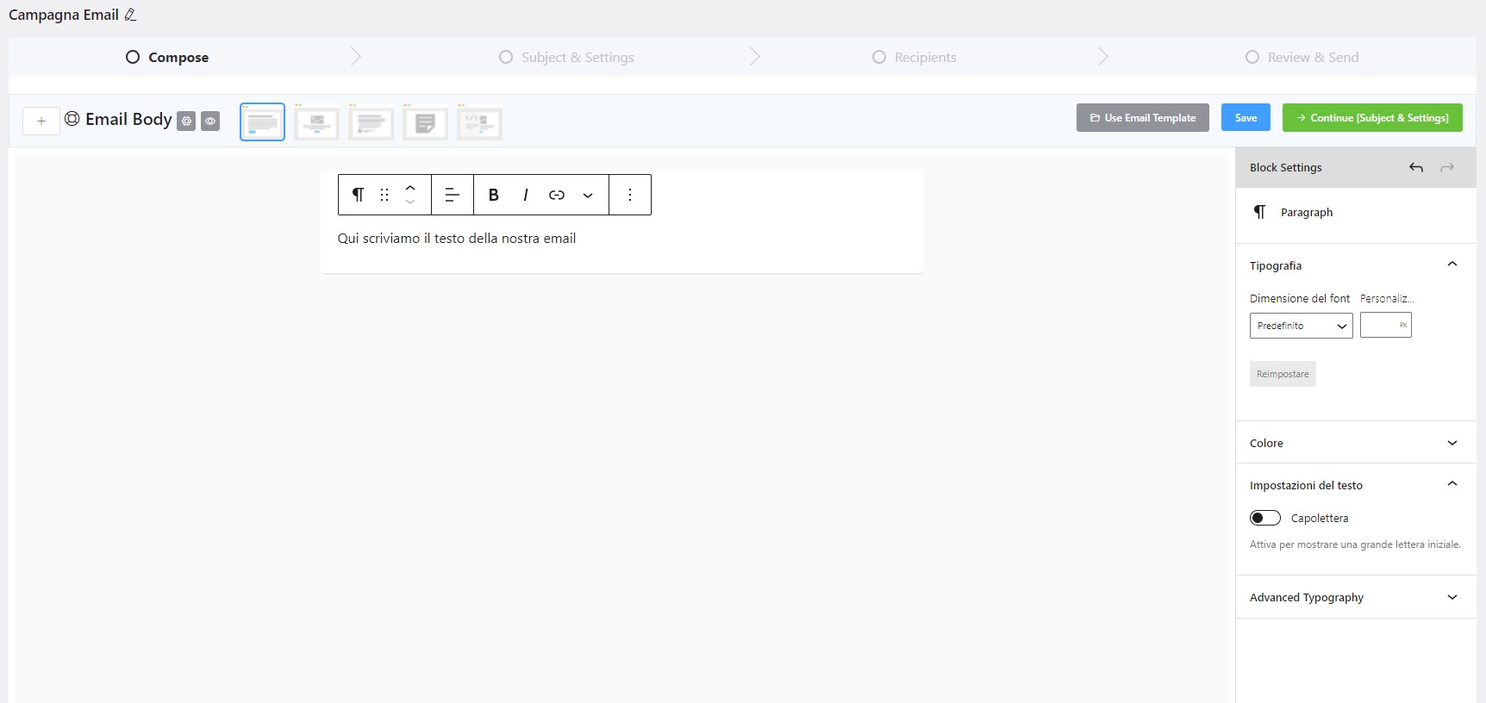
Task: Click the custom font size input field
Action: [1385, 325]
